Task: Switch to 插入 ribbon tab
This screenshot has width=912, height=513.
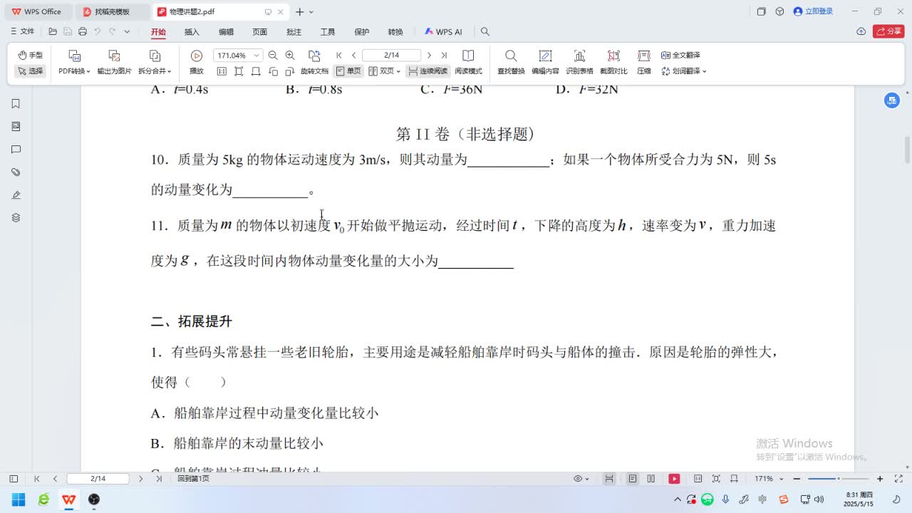Action: pos(192,32)
